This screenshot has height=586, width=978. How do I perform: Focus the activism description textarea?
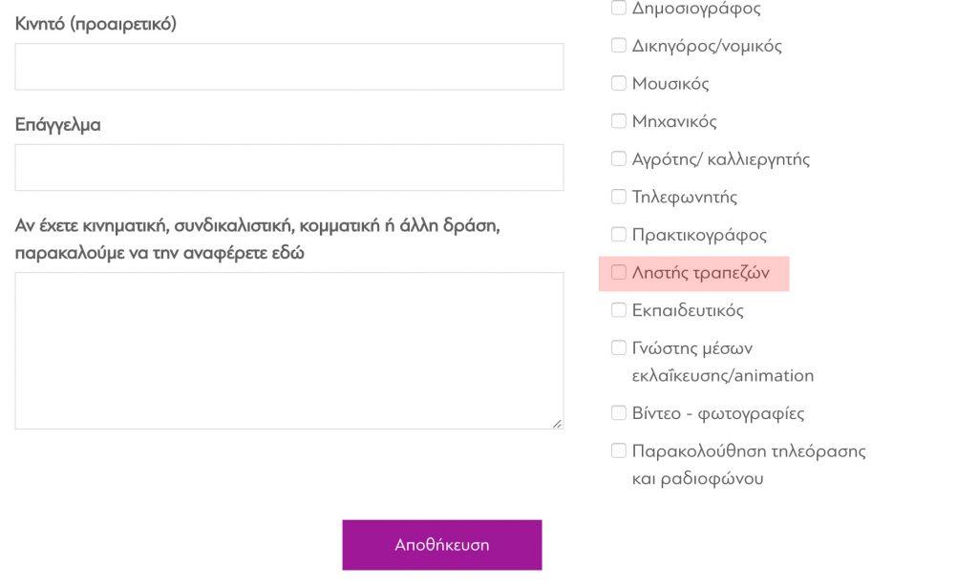coord(288,350)
